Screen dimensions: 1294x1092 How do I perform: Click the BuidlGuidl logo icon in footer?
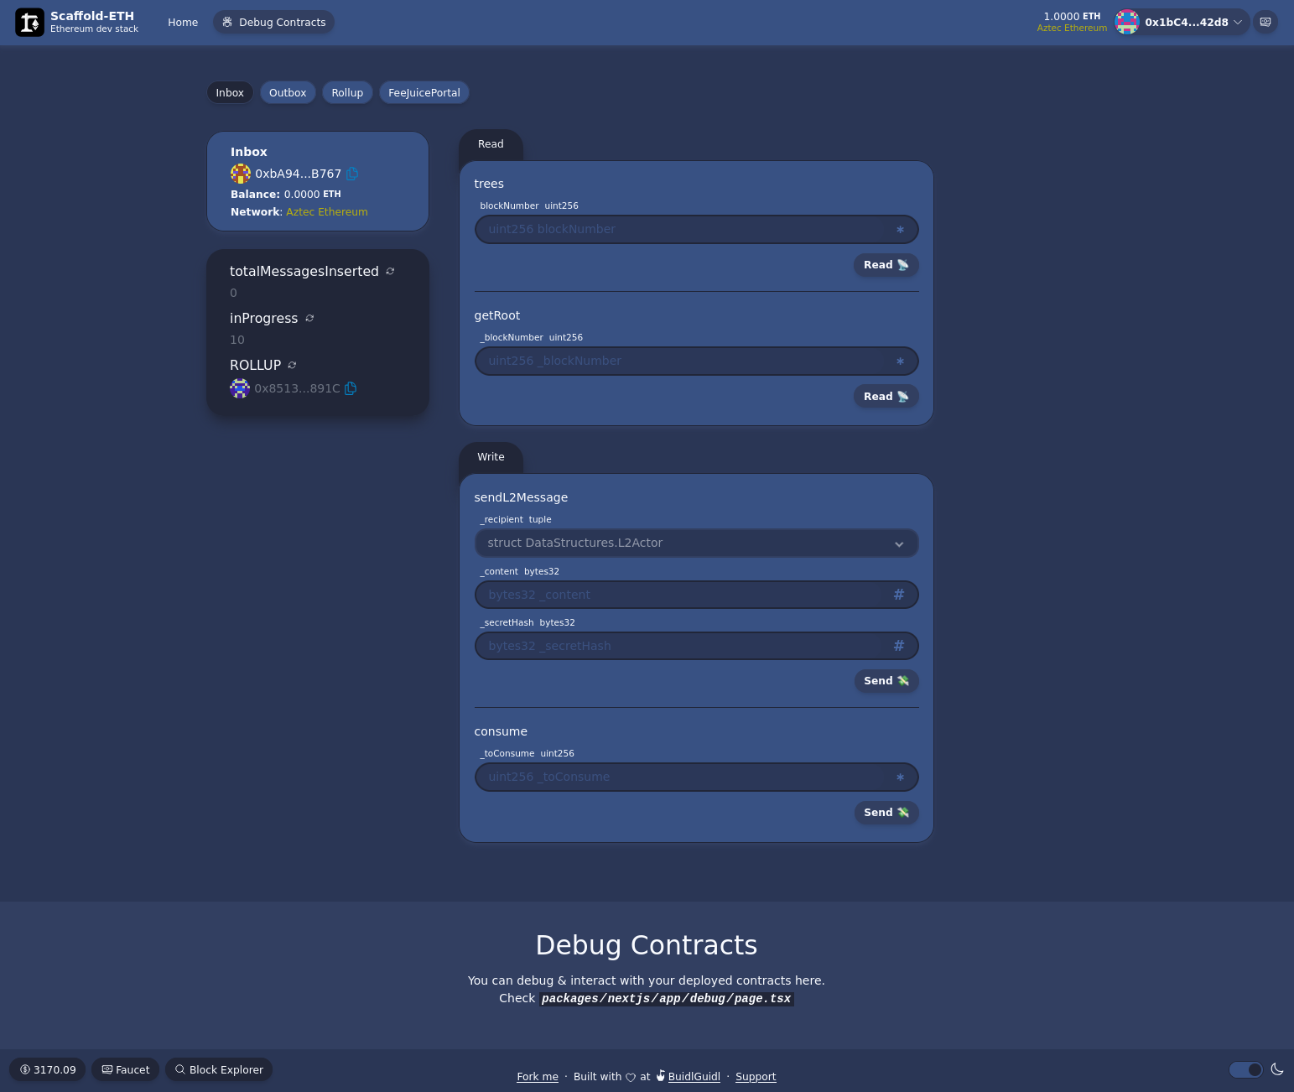point(661,1075)
